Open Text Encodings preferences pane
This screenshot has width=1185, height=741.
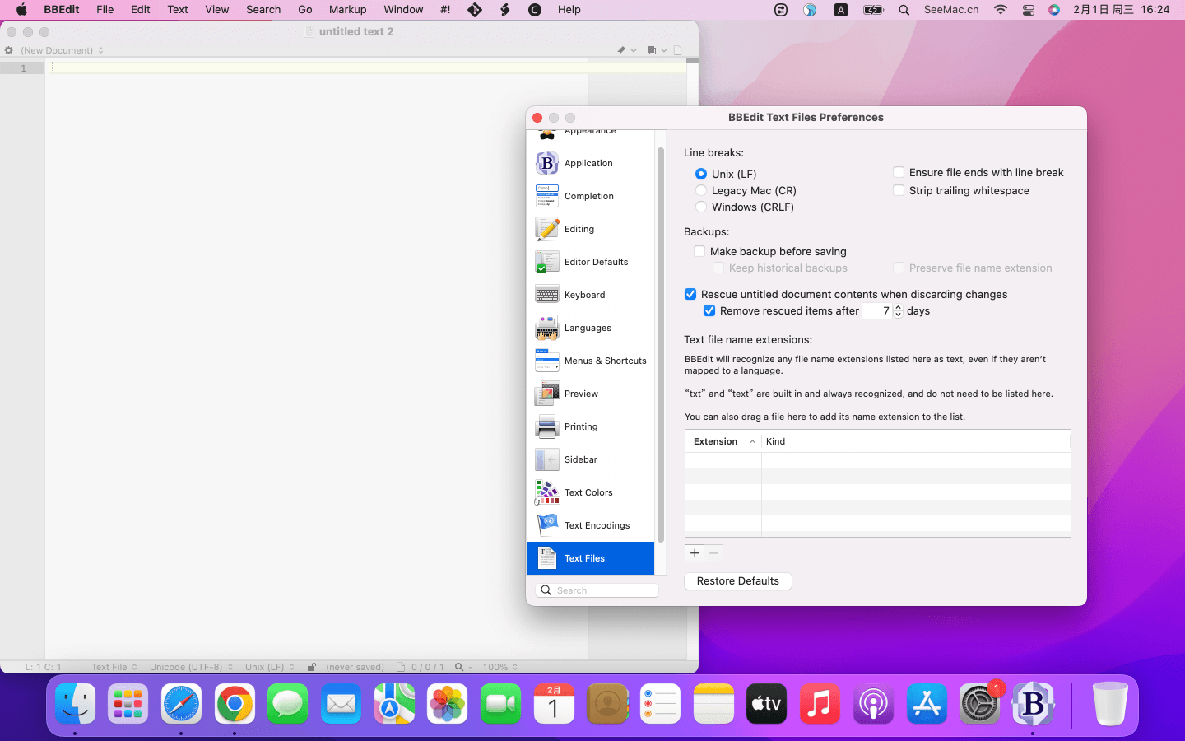click(x=590, y=525)
